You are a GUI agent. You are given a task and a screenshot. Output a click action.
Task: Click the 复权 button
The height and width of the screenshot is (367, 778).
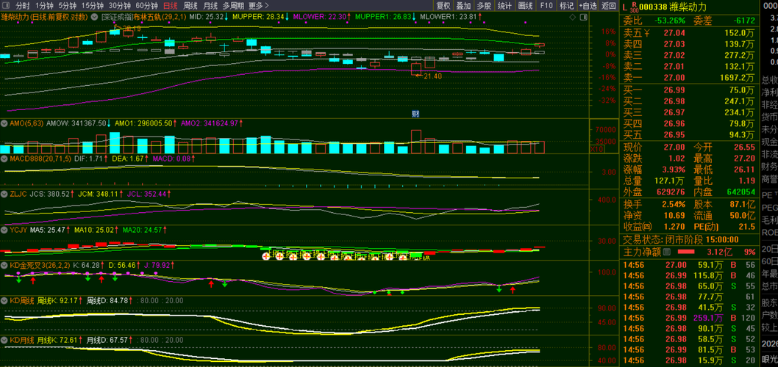443,6
